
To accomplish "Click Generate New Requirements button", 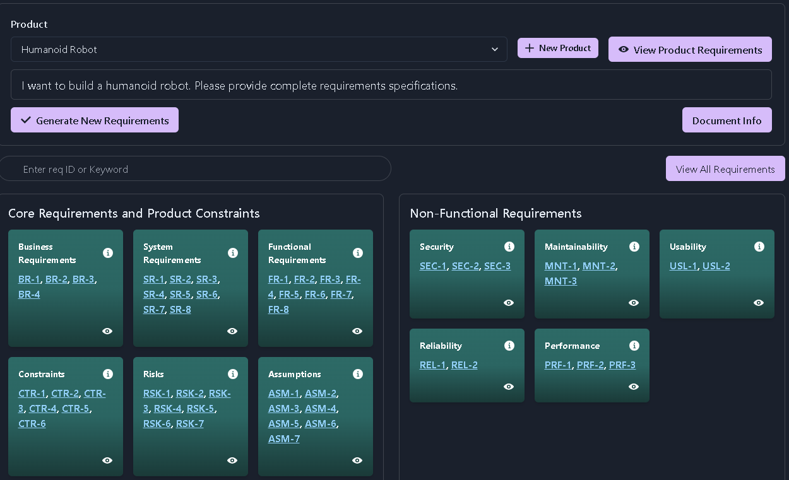I will 95,120.
